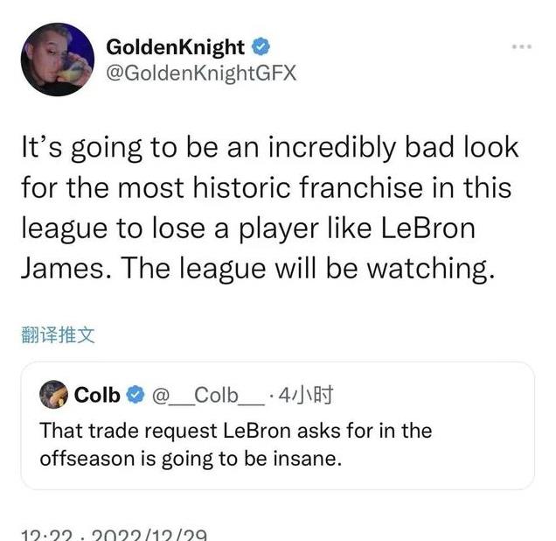Screen dimensions: 556x541
Task: Open the GoldenKnight display name
Action: (x=176, y=47)
